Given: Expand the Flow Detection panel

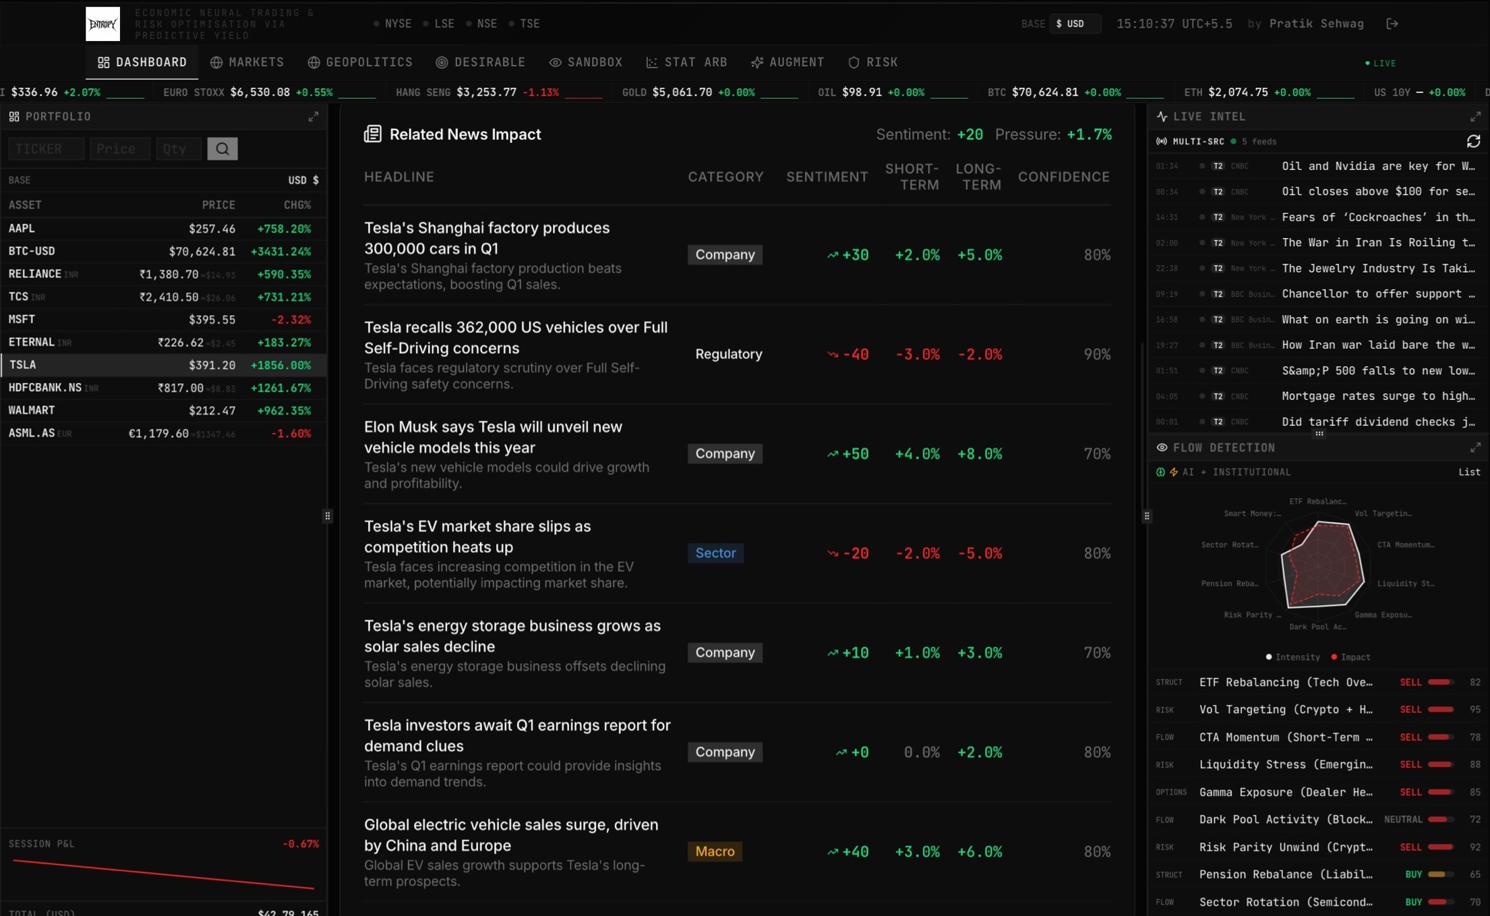Looking at the screenshot, I should (1475, 447).
